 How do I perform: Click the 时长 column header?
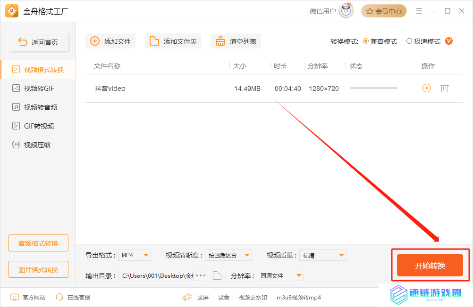coord(280,66)
